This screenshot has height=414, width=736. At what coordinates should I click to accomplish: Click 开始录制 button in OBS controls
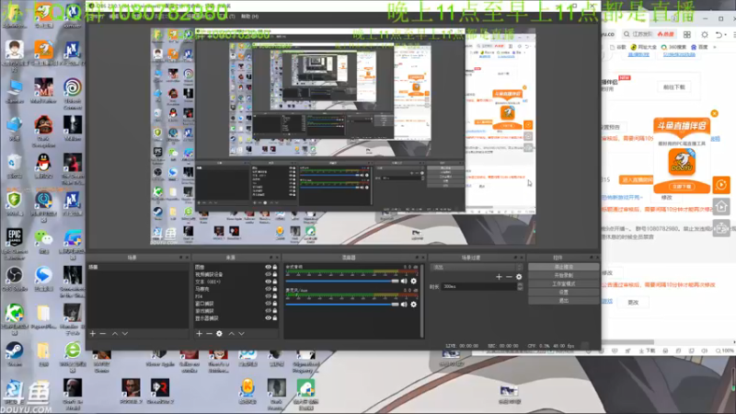564,275
